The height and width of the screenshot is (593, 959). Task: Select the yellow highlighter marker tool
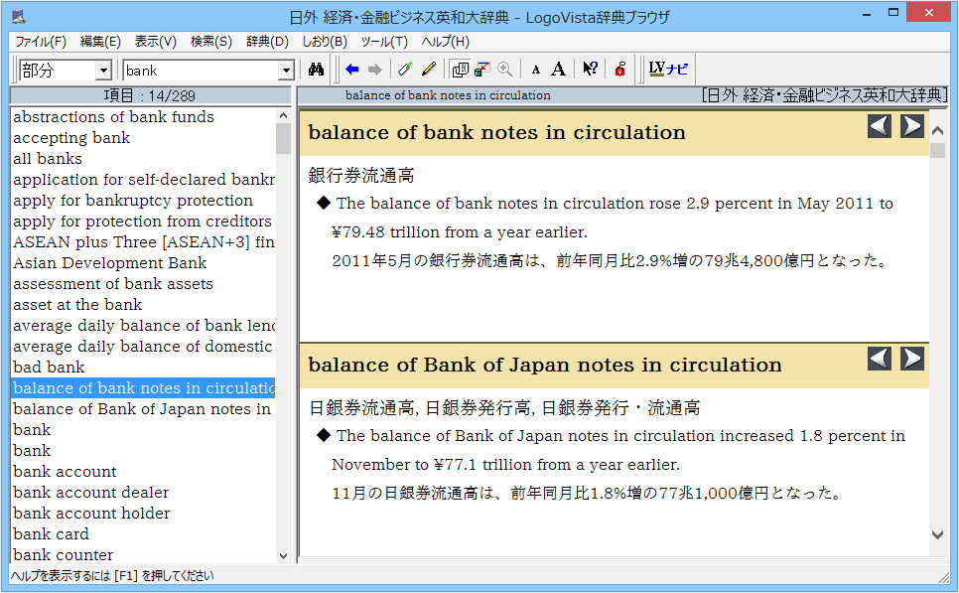(x=429, y=70)
